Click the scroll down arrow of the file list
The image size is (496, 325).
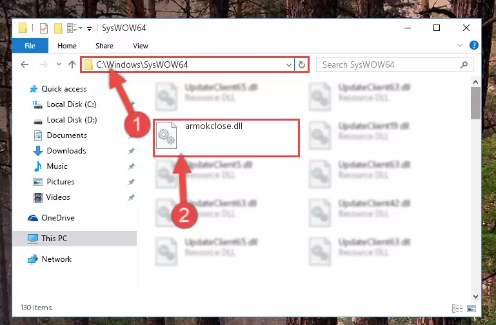pyautogui.click(x=475, y=296)
